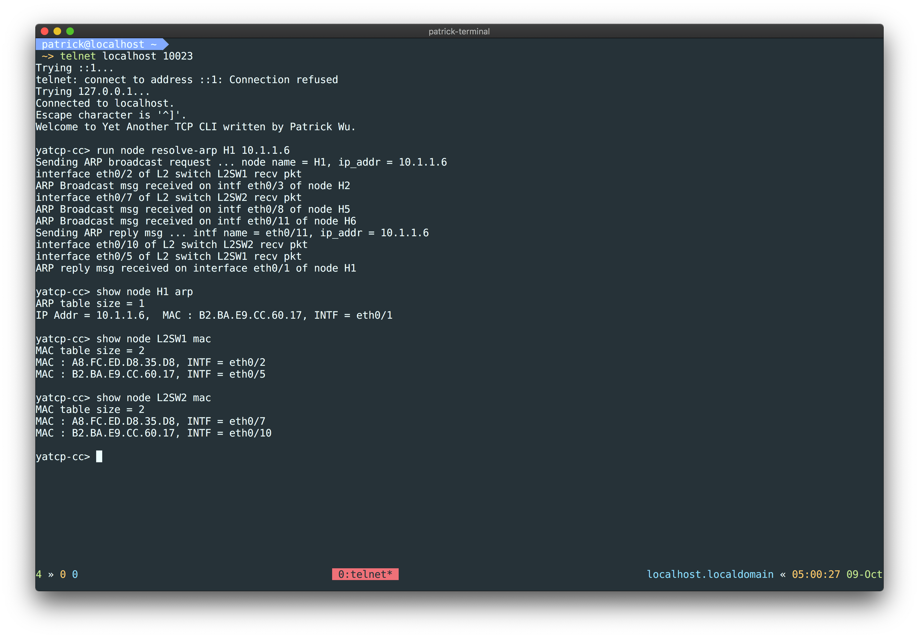
Task: Click the tmux session number 4
Action: 39,574
